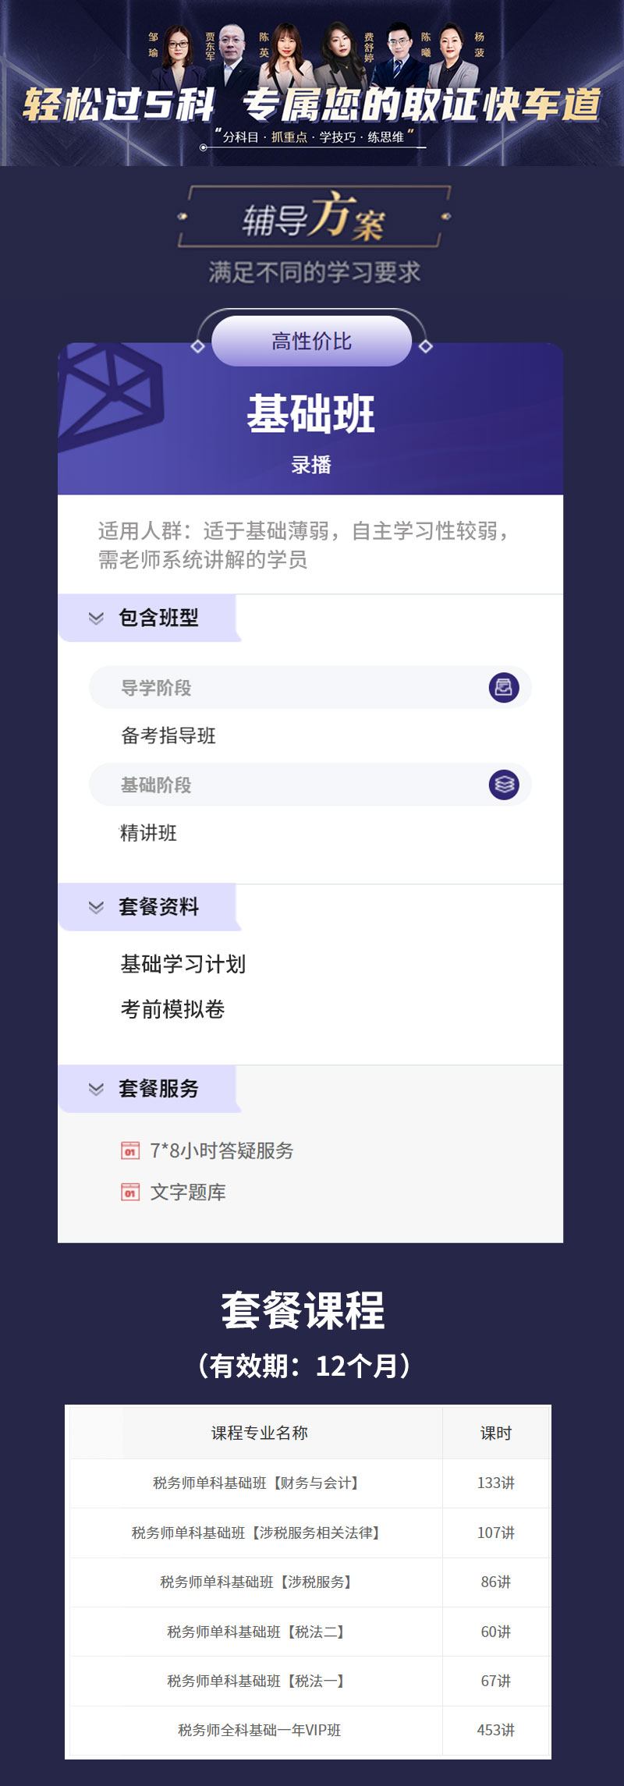
Task: Click the 课时 column header
Action: [x=496, y=1433]
